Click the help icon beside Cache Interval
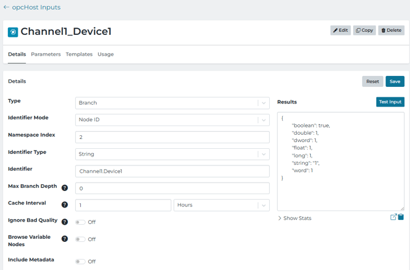 pos(65,204)
